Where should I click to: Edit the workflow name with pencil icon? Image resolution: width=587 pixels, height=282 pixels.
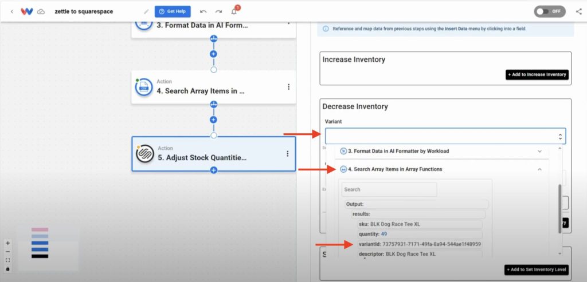click(146, 11)
